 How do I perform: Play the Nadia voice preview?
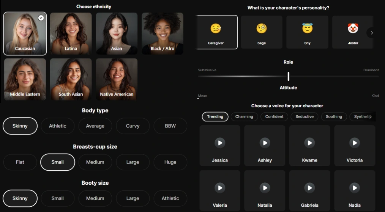click(355, 188)
